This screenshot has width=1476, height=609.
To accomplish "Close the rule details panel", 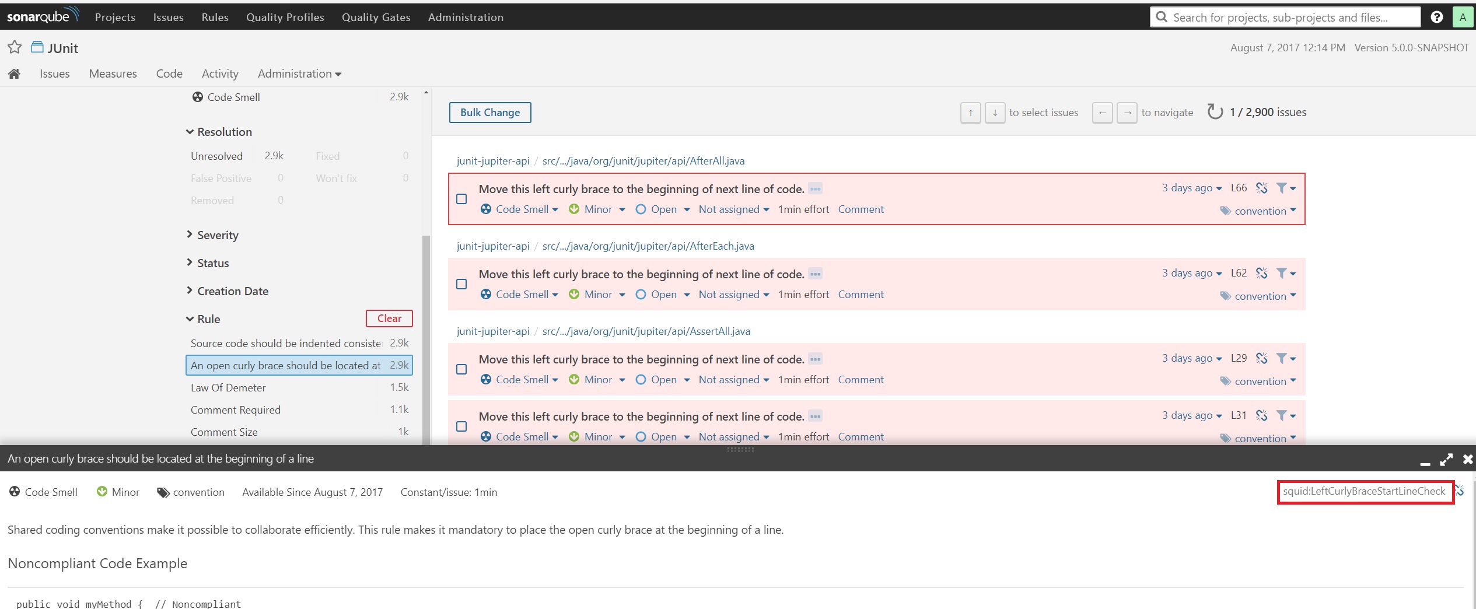I will coord(1467,460).
